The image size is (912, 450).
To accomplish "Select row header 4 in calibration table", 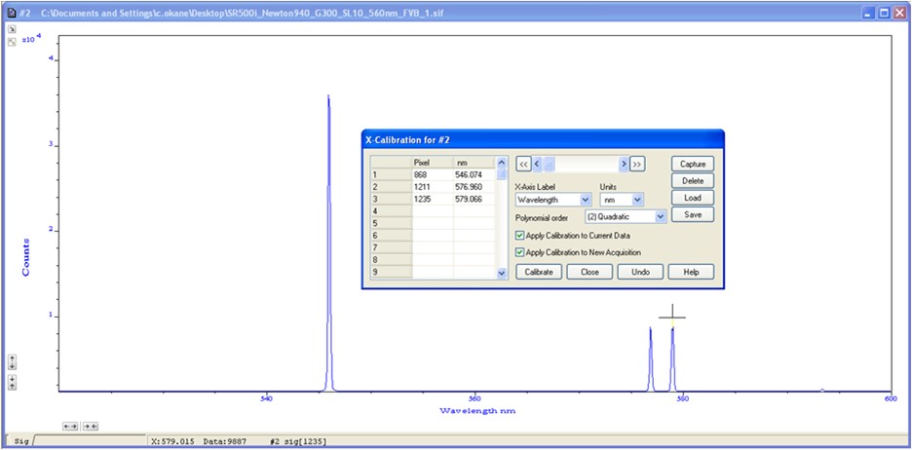I will [x=392, y=211].
